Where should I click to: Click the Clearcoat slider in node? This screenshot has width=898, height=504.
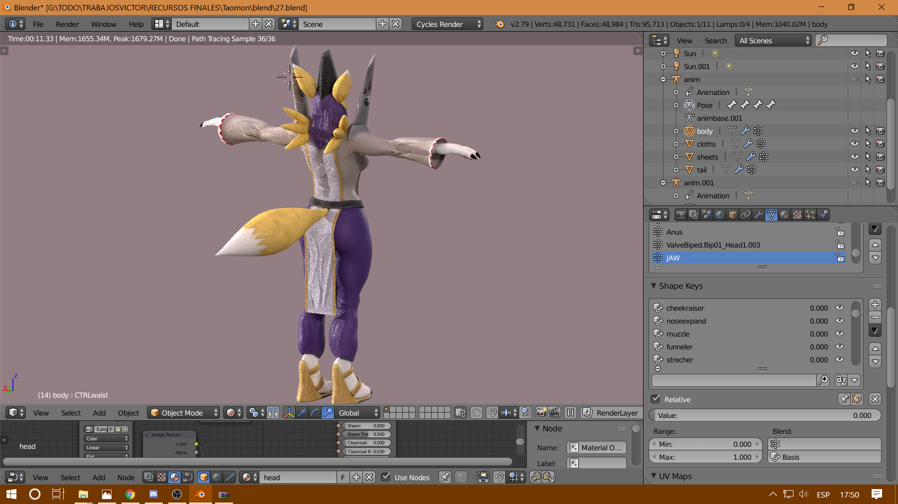tap(367, 442)
